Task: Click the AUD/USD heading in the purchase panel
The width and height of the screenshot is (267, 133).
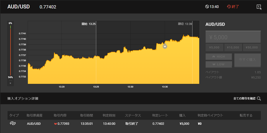Action: 215,24
